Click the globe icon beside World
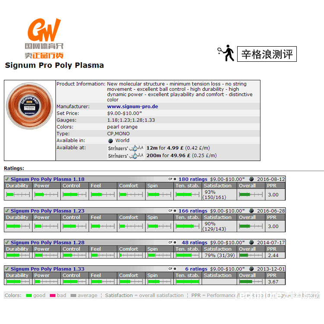Screen dimensions: 324x324 tap(111, 141)
